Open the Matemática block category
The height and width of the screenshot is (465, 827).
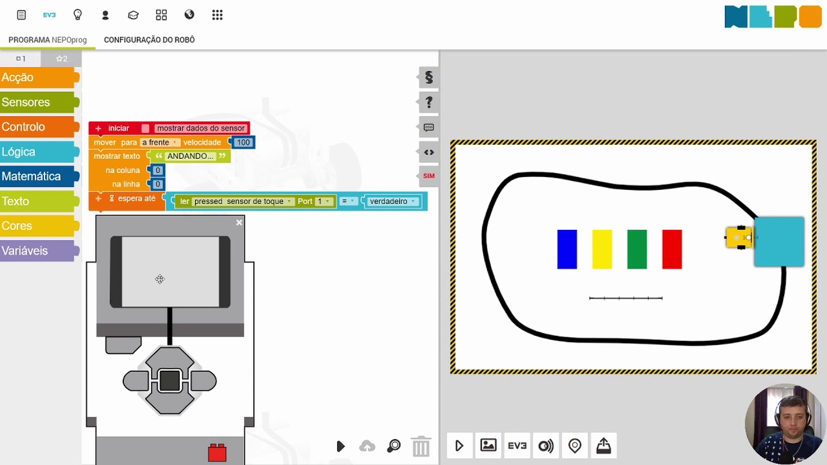(x=39, y=176)
